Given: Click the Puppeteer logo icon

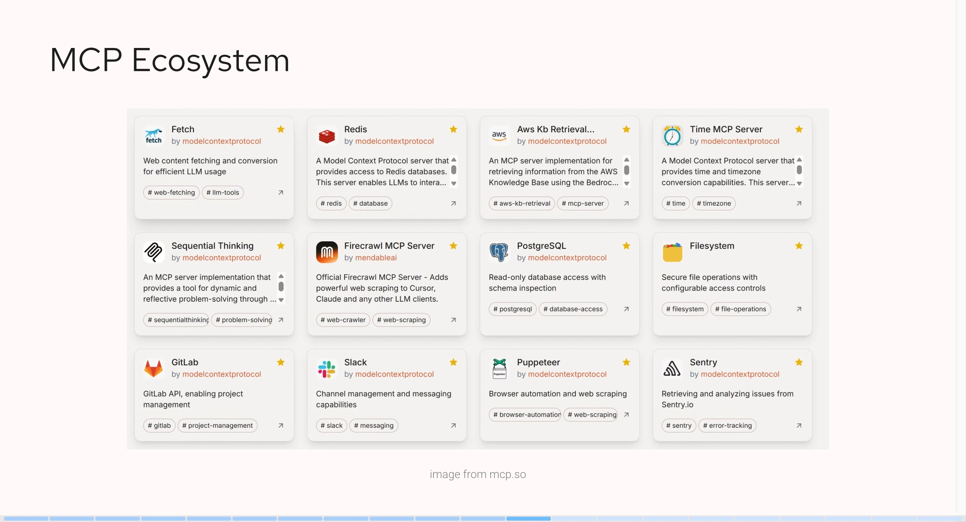Looking at the screenshot, I should (499, 369).
